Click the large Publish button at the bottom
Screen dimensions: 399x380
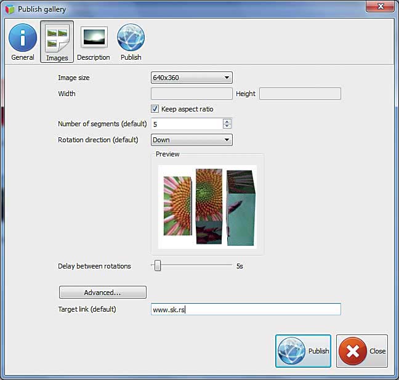[x=303, y=351]
